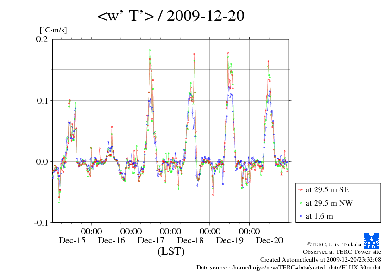Click the Dec-16 date label

point(111,240)
